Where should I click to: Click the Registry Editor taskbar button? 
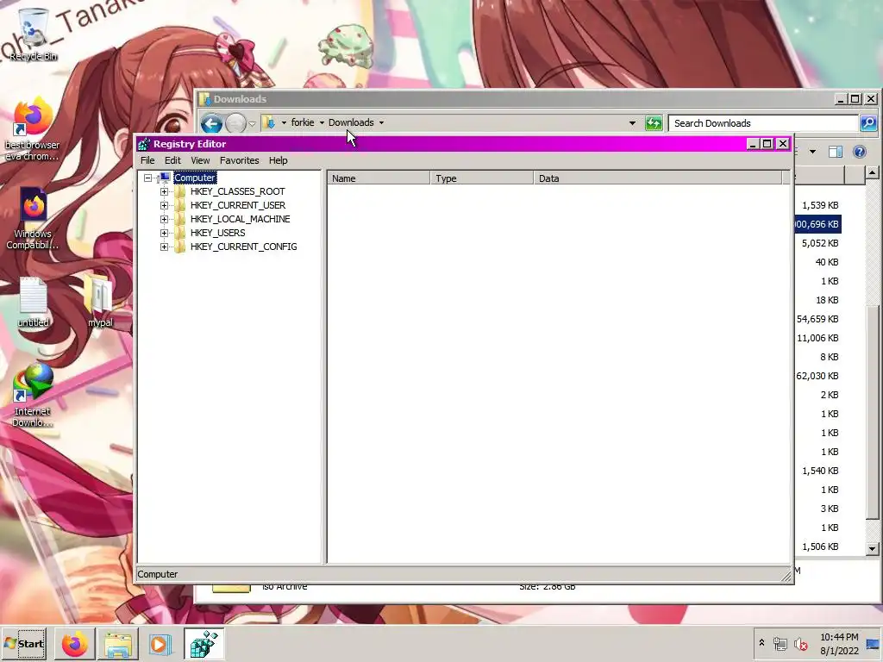pyautogui.click(x=204, y=643)
